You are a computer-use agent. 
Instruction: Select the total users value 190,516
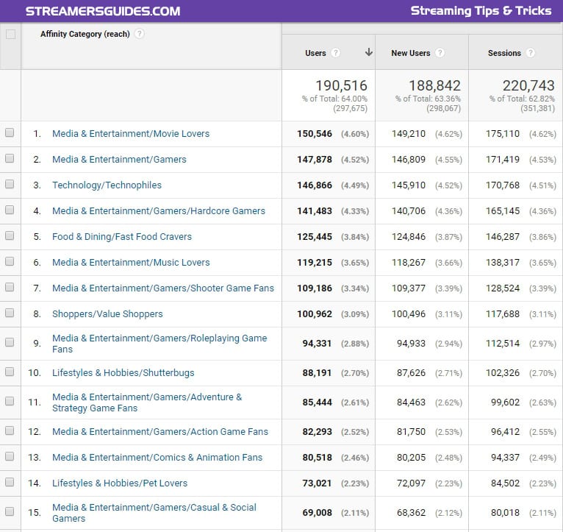pyautogui.click(x=341, y=85)
